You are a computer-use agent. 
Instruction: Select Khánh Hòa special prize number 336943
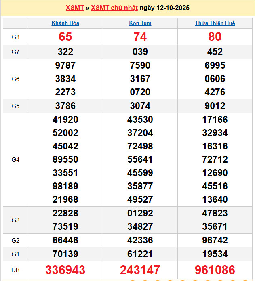[x=65, y=270]
